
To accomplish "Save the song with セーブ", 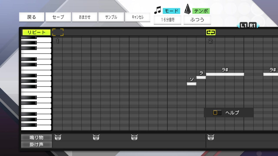I will pos(58,17).
